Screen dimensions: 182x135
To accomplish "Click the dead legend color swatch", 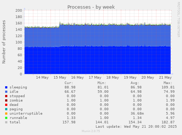I will pos(6,105).
